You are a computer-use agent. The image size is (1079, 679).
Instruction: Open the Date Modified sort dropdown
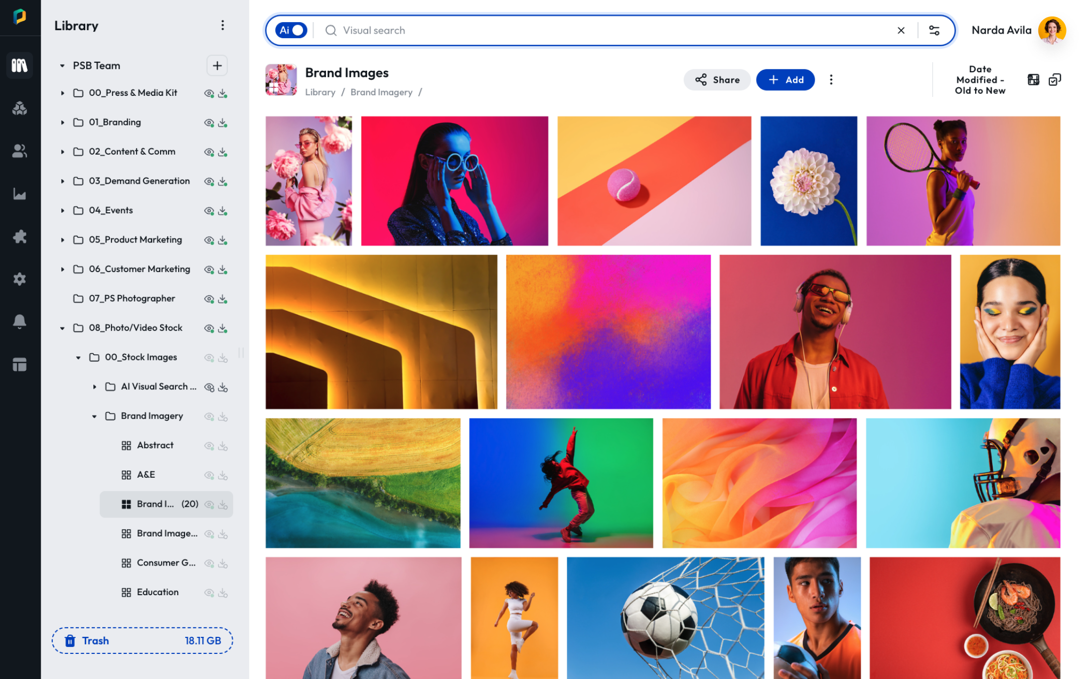pyautogui.click(x=980, y=79)
